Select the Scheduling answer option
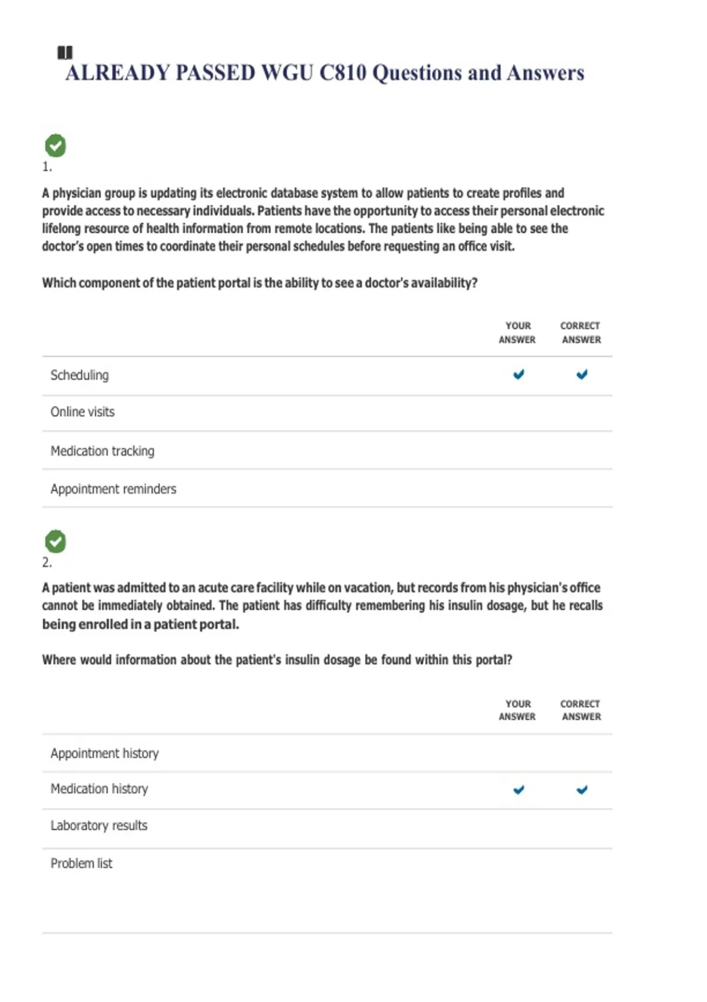 tap(80, 375)
